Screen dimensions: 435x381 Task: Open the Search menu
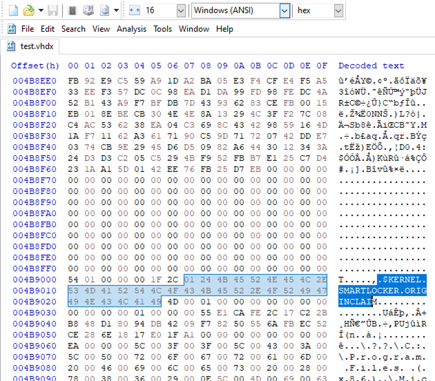coord(73,29)
